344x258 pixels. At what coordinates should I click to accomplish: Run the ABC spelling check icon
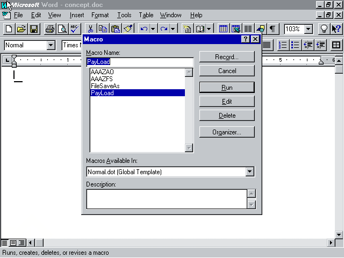(x=75, y=28)
